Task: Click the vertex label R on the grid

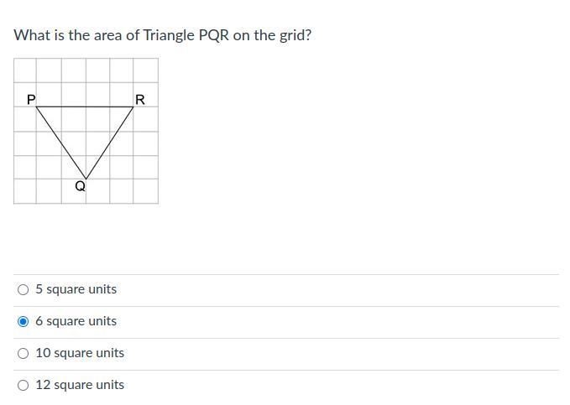Action: click(x=140, y=99)
